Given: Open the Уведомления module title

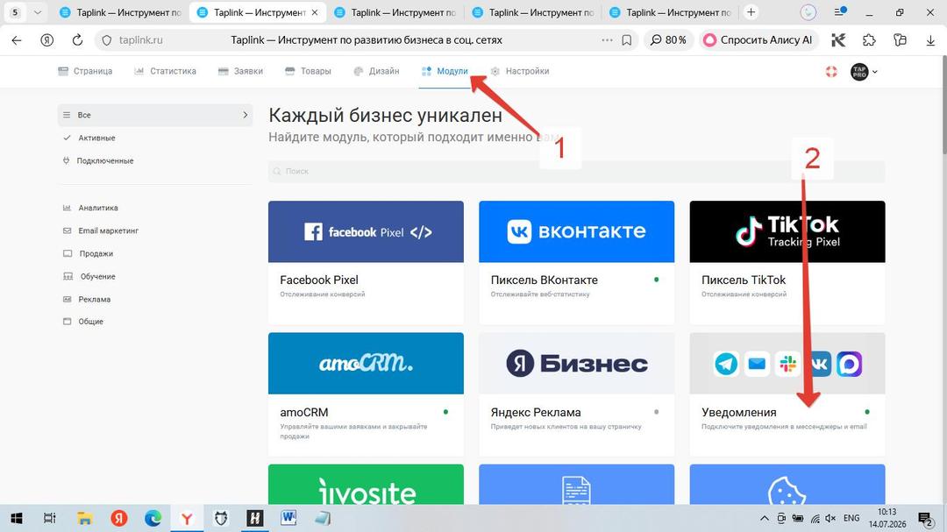Looking at the screenshot, I should click(x=738, y=413).
